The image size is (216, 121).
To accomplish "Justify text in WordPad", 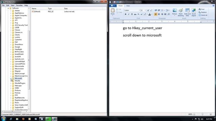I will (165, 14).
